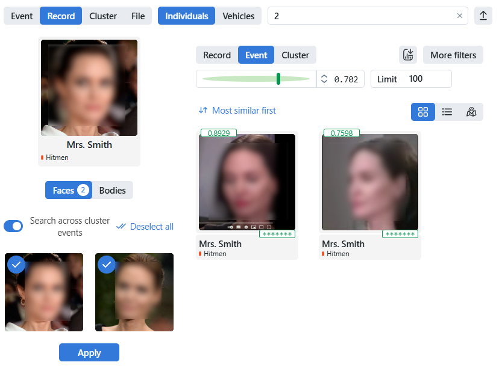Click the similarity threshold slider handle
The image size is (499, 371).
tap(278, 79)
